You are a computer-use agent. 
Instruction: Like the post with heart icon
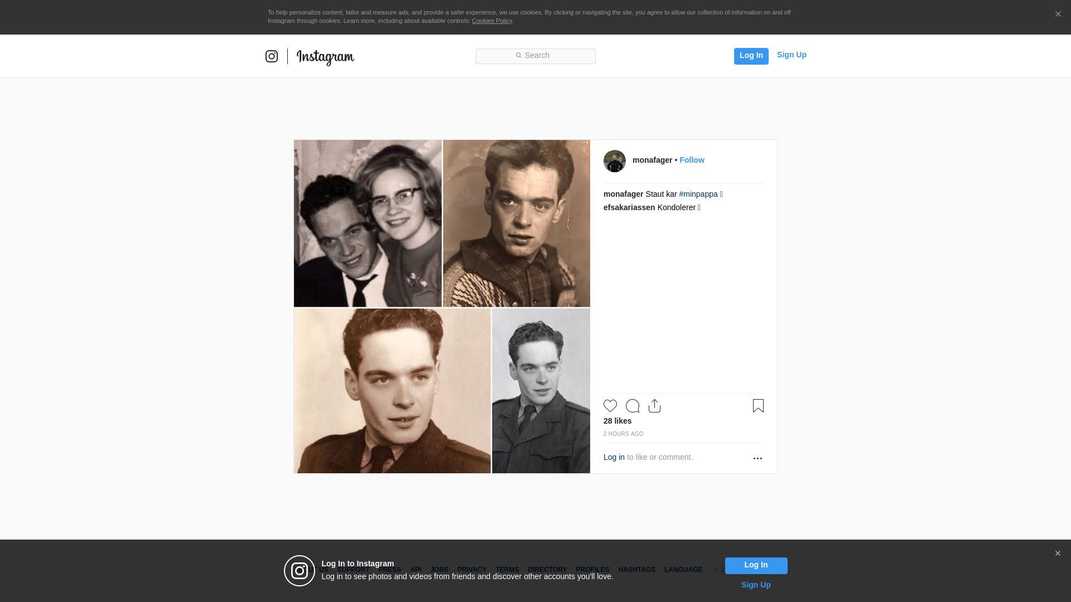pos(610,406)
